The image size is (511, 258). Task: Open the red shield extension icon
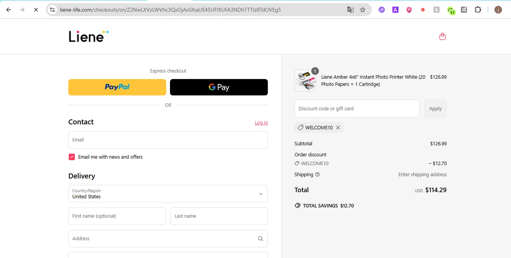tap(409, 10)
